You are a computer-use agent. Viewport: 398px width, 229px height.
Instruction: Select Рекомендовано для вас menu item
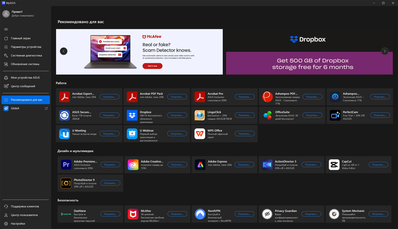pos(26,100)
